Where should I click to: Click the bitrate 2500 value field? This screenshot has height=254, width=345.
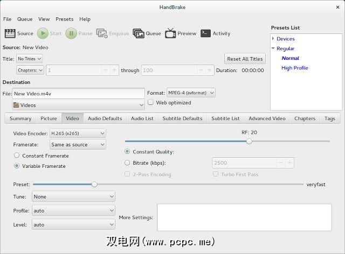(x=244, y=163)
